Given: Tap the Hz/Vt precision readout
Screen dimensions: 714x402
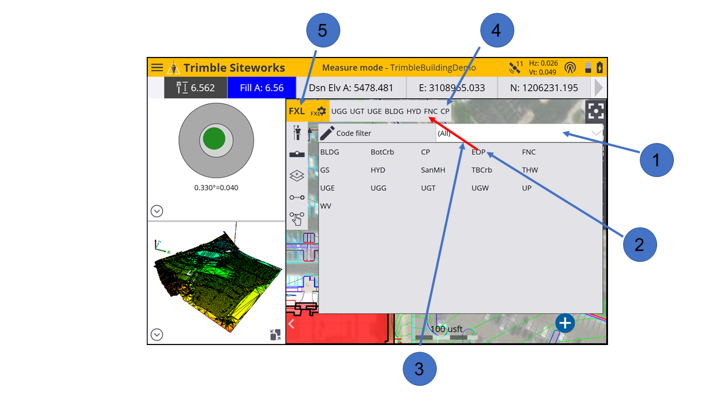Looking at the screenshot, I should pyautogui.click(x=543, y=68).
